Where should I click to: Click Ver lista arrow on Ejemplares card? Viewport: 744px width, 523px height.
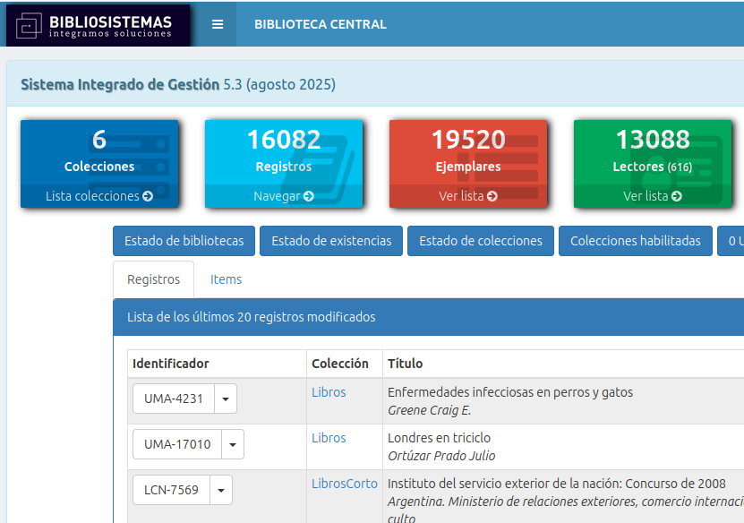coord(468,196)
